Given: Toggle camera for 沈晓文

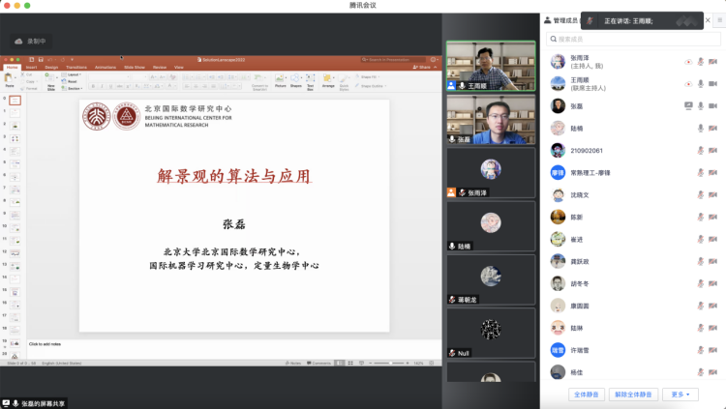Looking at the screenshot, I should 712,194.
